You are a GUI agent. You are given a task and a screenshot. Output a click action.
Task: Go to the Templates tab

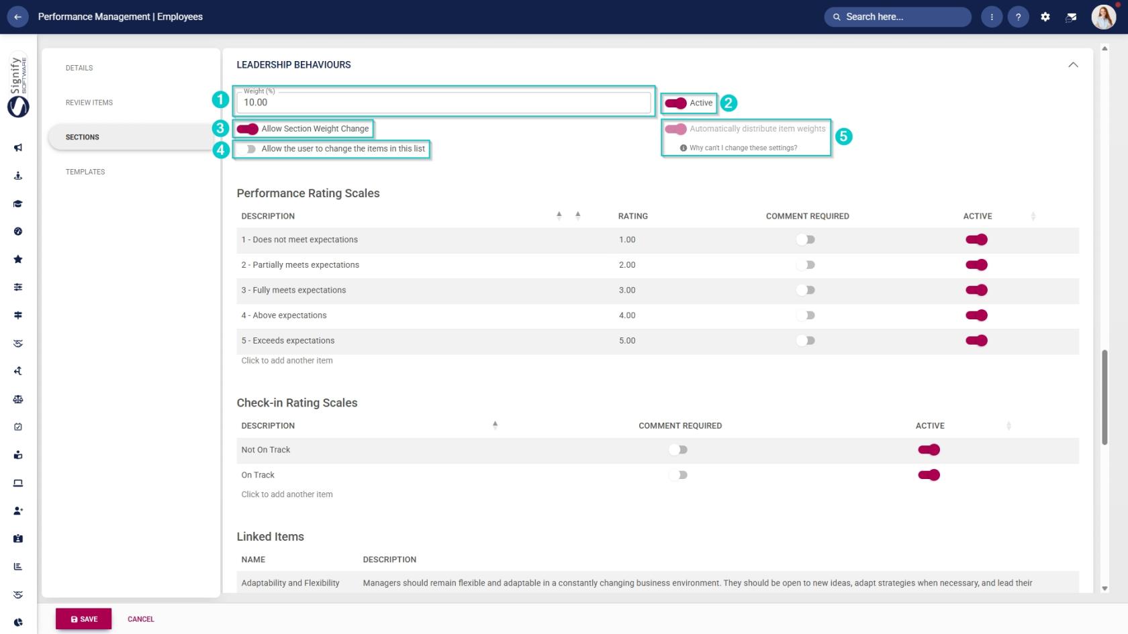(x=85, y=172)
